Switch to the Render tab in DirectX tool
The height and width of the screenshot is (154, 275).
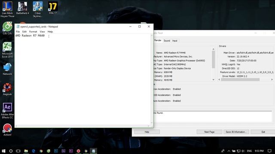[x=158, y=40]
